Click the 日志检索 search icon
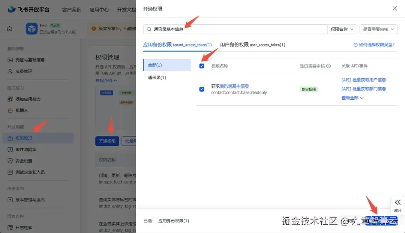 point(10,228)
